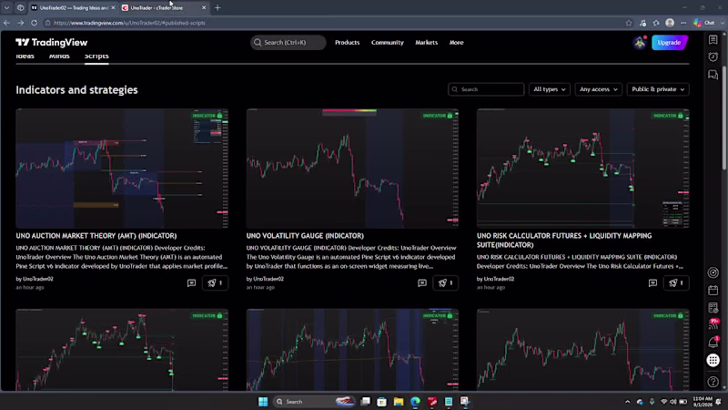
Task: Click the Edge browser icon in taskbar
Action: point(415,402)
